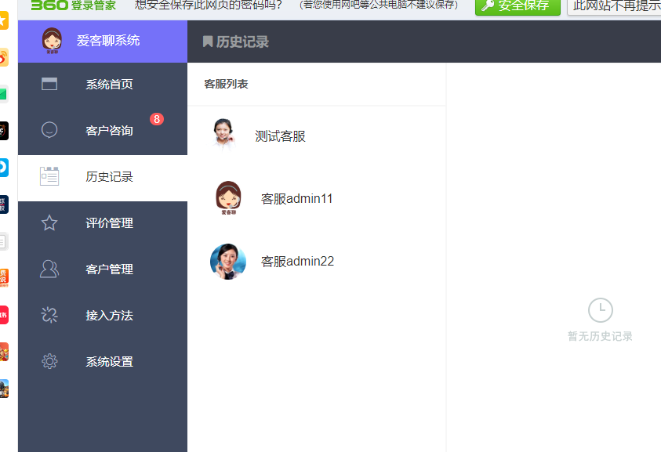Click the 测试客服 avatar thumbnail
Viewport: 661px width, 452px height.
(223, 136)
